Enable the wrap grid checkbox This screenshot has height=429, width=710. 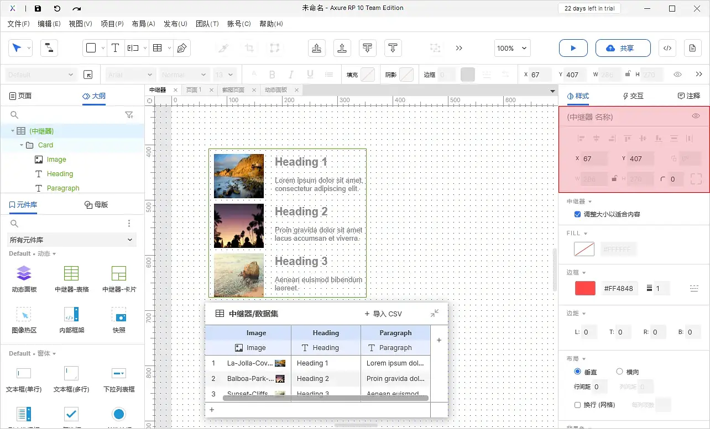point(578,405)
